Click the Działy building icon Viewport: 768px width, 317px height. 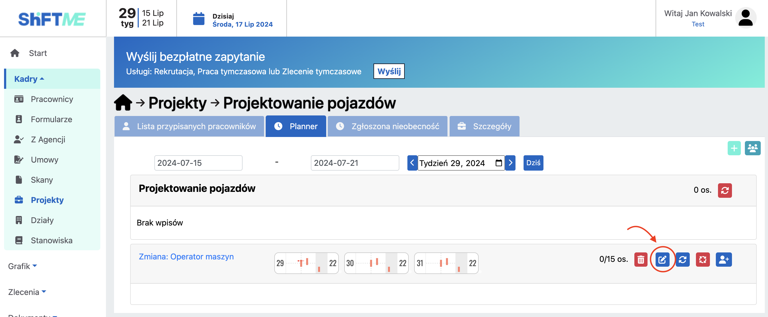pyautogui.click(x=19, y=220)
